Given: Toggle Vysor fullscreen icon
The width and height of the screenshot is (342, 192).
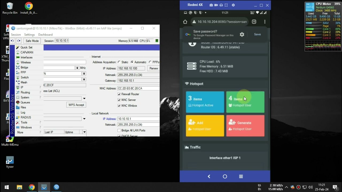Looking at the screenshot, I should (226, 5).
